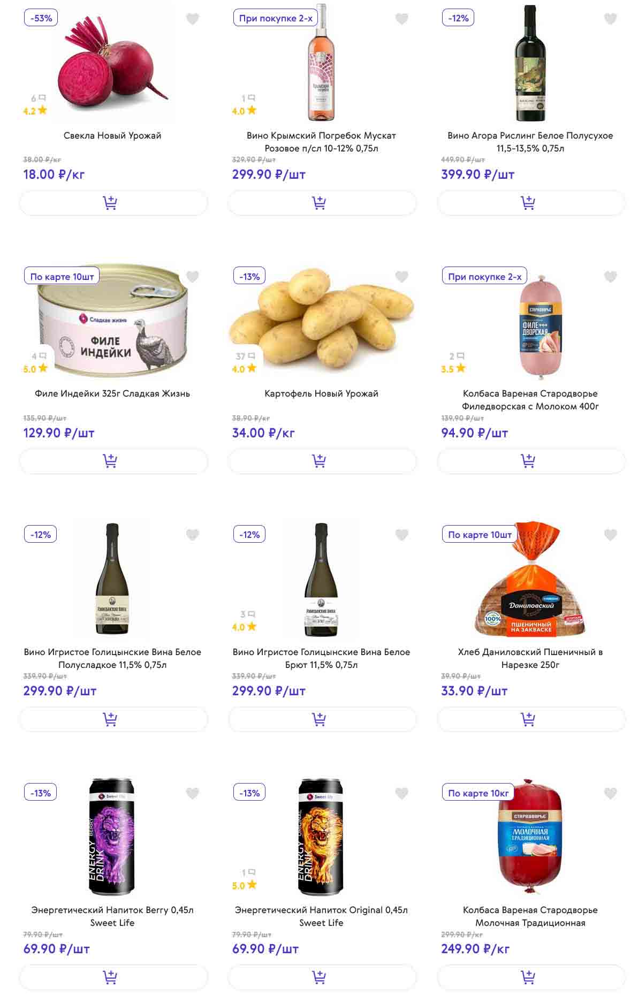Image resolution: width=638 pixels, height=1003 pixels.
Task: Open Колбаса Стародворье Филедворская product title
Action: coord(530,400)
